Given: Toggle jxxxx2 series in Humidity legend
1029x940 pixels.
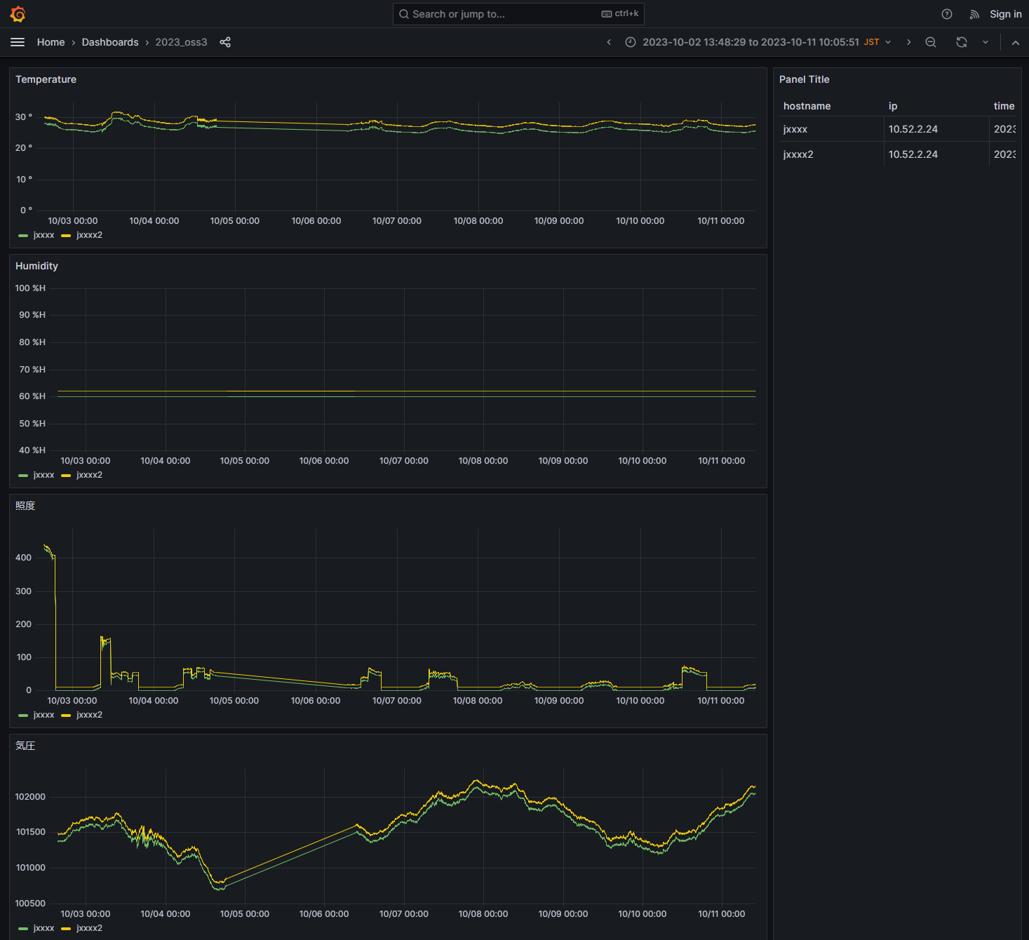Looking at the screenshot, I should coord(89,475).
